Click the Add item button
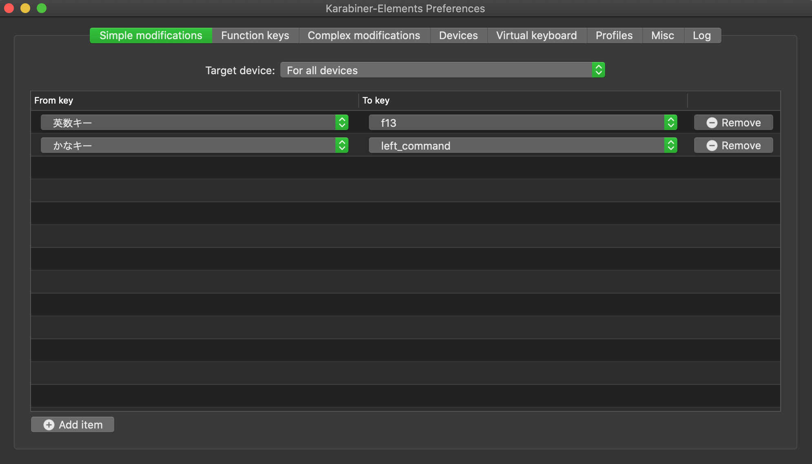 73,424
